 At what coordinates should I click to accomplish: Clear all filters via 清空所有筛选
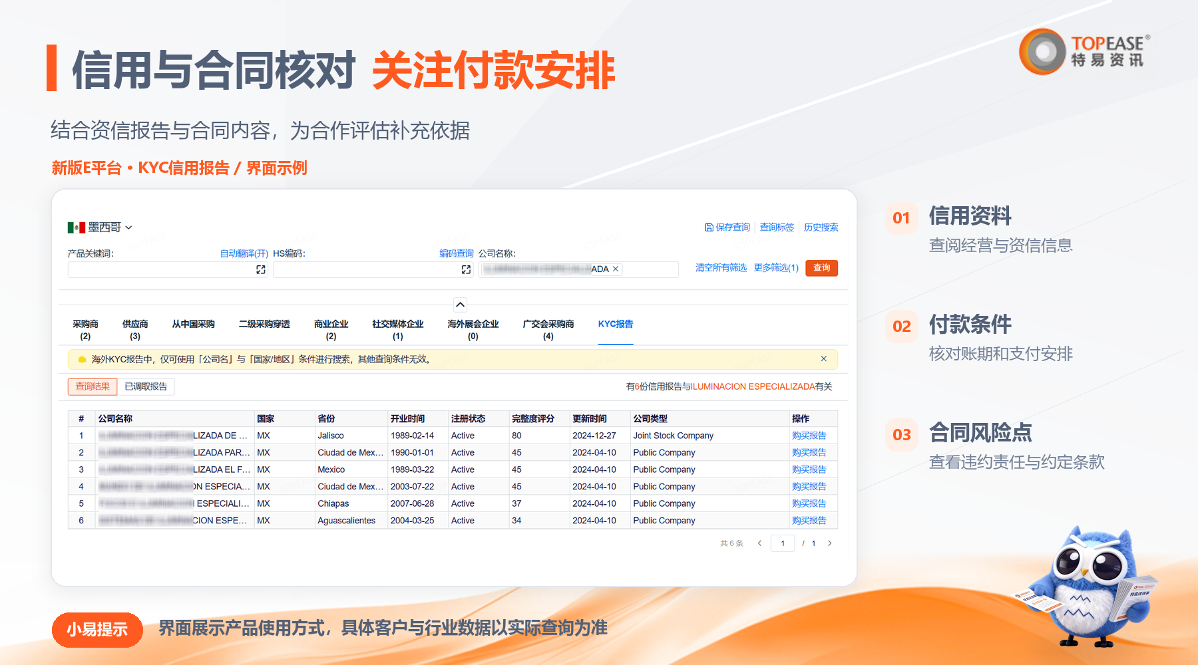tap(721, 268)
